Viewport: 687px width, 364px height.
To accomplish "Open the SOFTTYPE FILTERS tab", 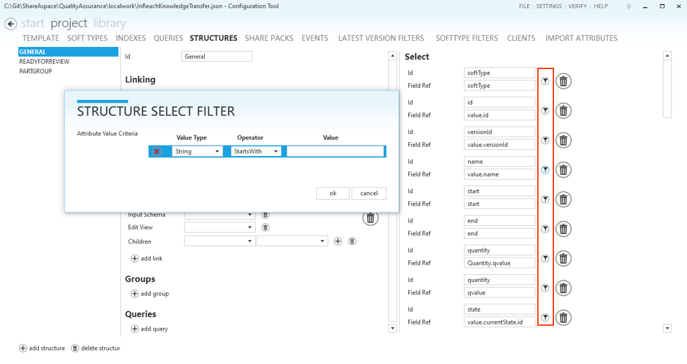I will pos(467,38).
